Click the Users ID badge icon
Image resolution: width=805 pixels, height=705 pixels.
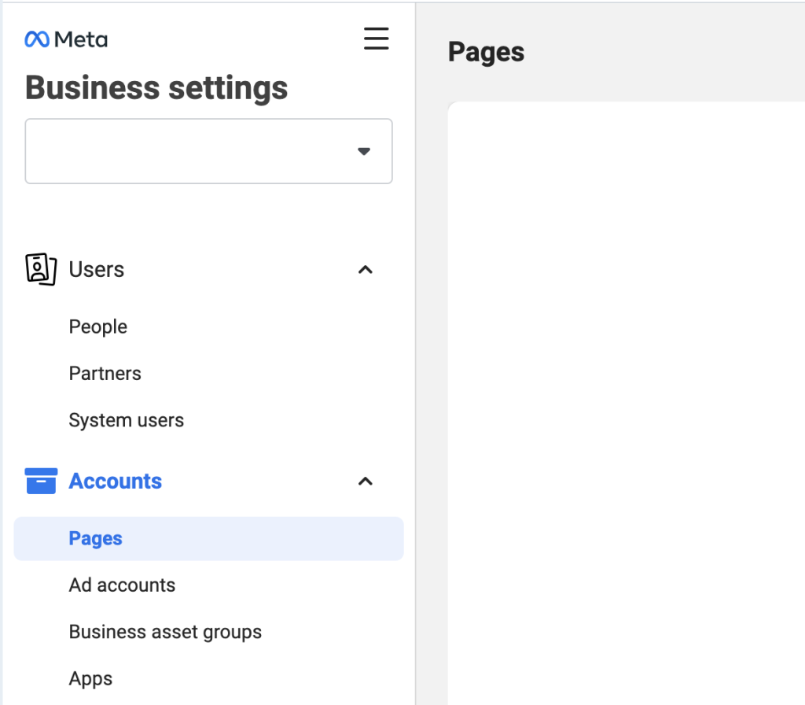pos(41,269)
